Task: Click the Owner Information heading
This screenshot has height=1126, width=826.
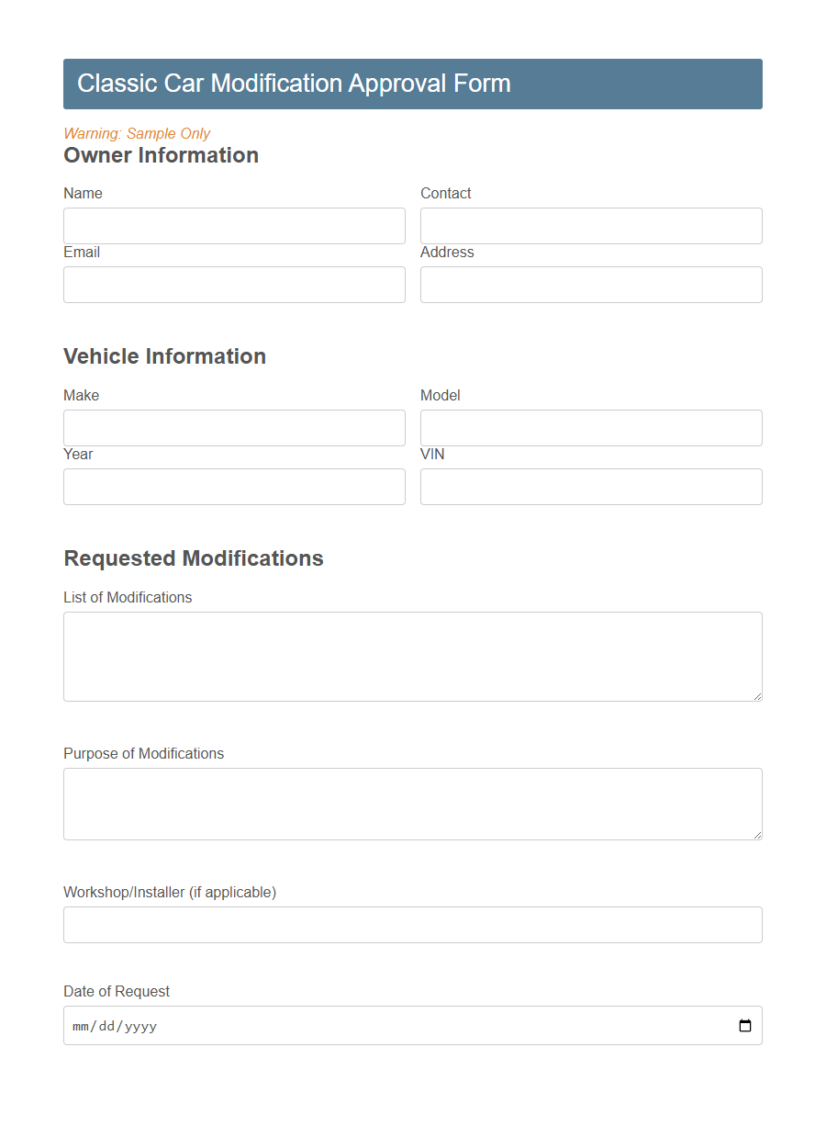Action: (x=161, y=155)
